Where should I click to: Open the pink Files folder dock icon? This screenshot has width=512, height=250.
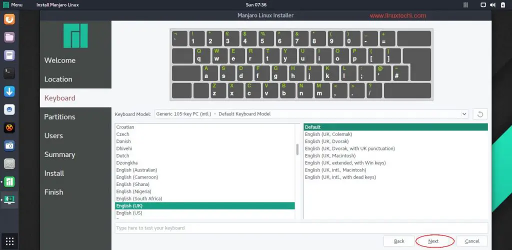[x=9, y=37]
